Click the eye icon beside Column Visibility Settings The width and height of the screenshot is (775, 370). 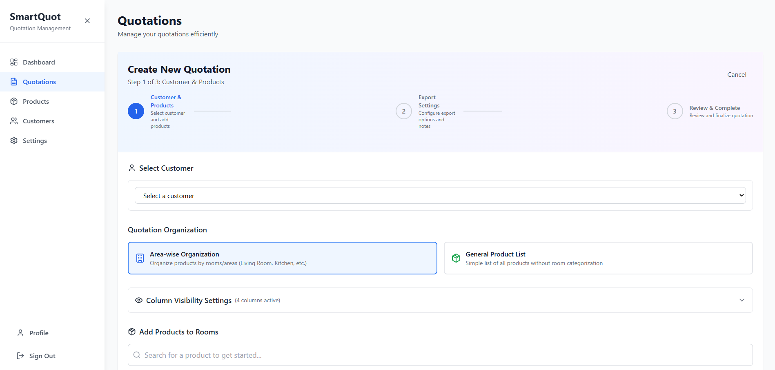click(139, 300)
